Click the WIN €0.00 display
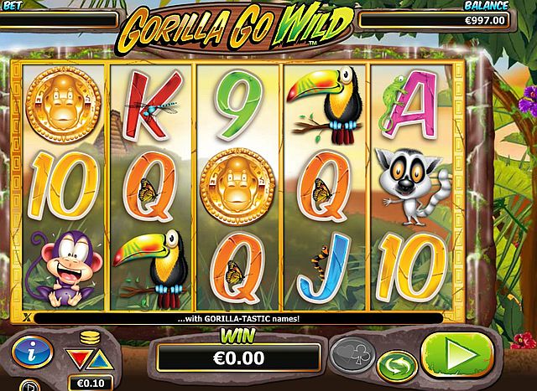 (238, 358)
